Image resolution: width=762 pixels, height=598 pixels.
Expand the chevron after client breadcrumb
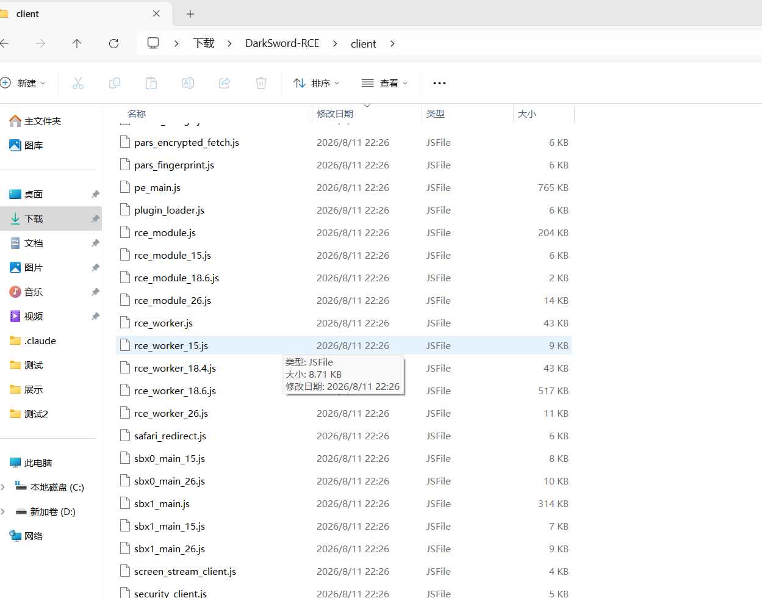pyautogui.click(x=392, y=43)
